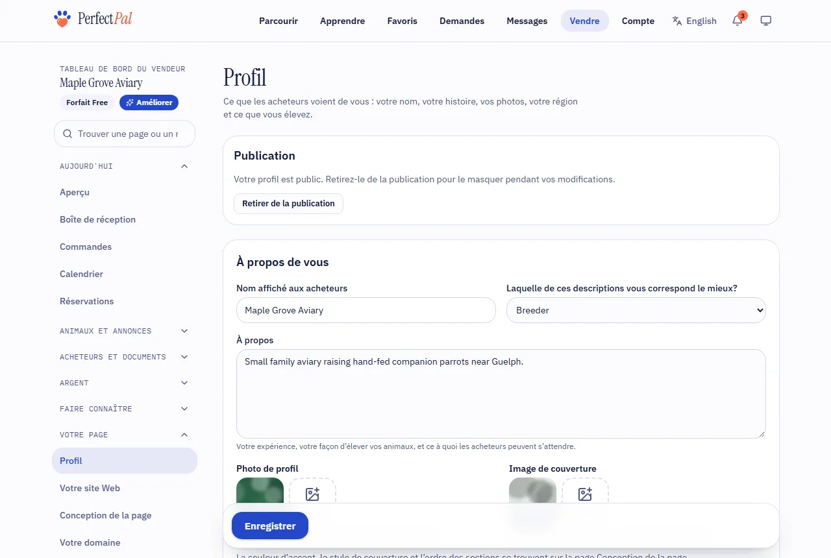Click the Enregistrer button
The height and width of the screenshot is (558, 831).
(270, 526)
